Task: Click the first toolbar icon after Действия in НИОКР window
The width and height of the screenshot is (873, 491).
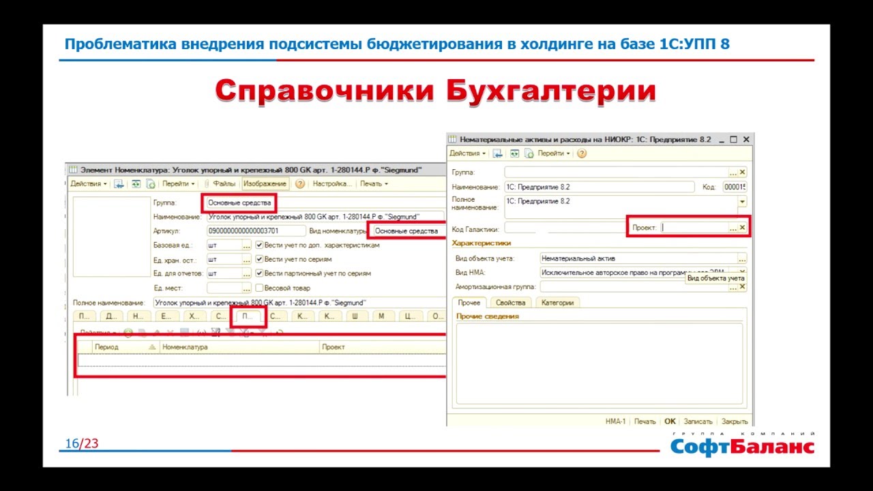Action: click(498, 153)
